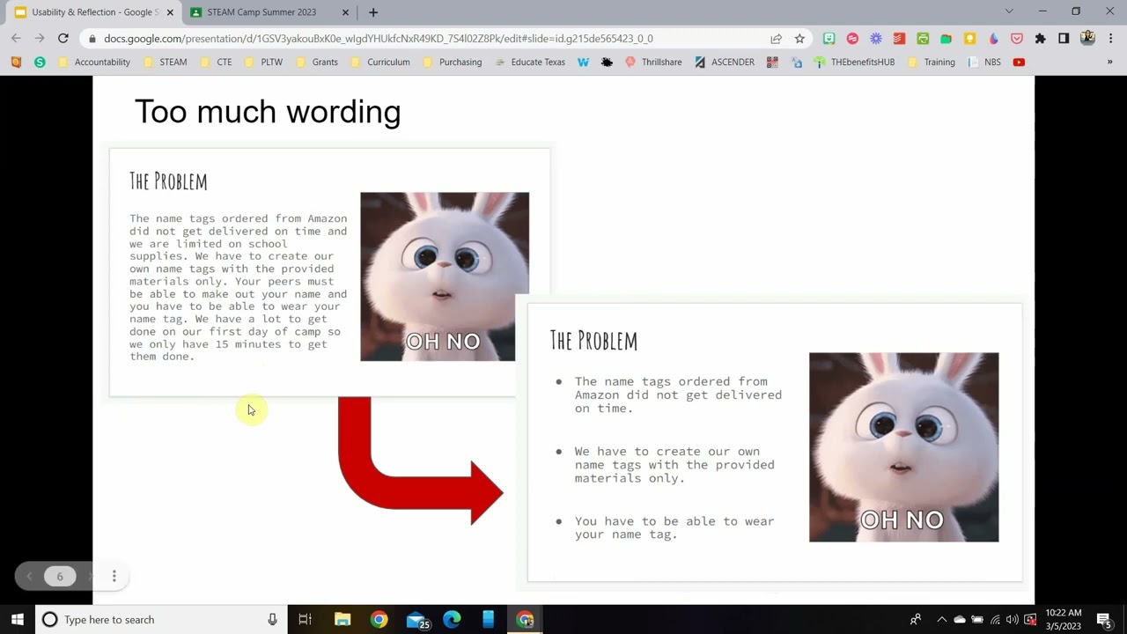Open the Chrome profile avatar
Image resolution: width=1127 pixels, height=634 pixels.
(x=1087, y=39)
